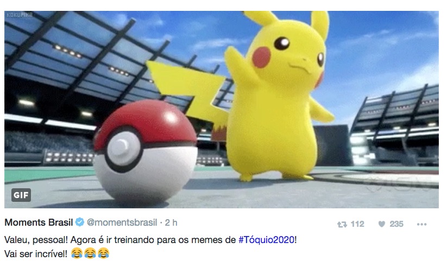447x274 pixels.
Task: View the 112 retweets count
Action: 357,224
